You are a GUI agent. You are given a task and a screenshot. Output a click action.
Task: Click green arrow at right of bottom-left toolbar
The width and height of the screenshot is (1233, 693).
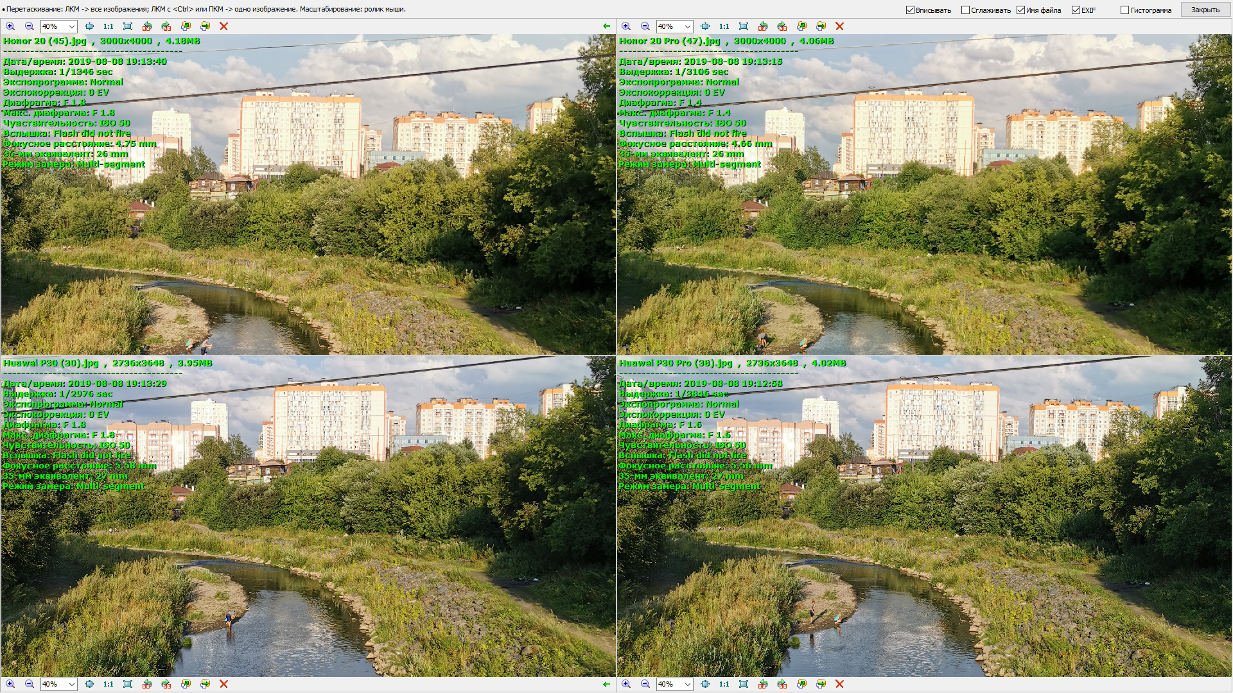coord(607,684)
